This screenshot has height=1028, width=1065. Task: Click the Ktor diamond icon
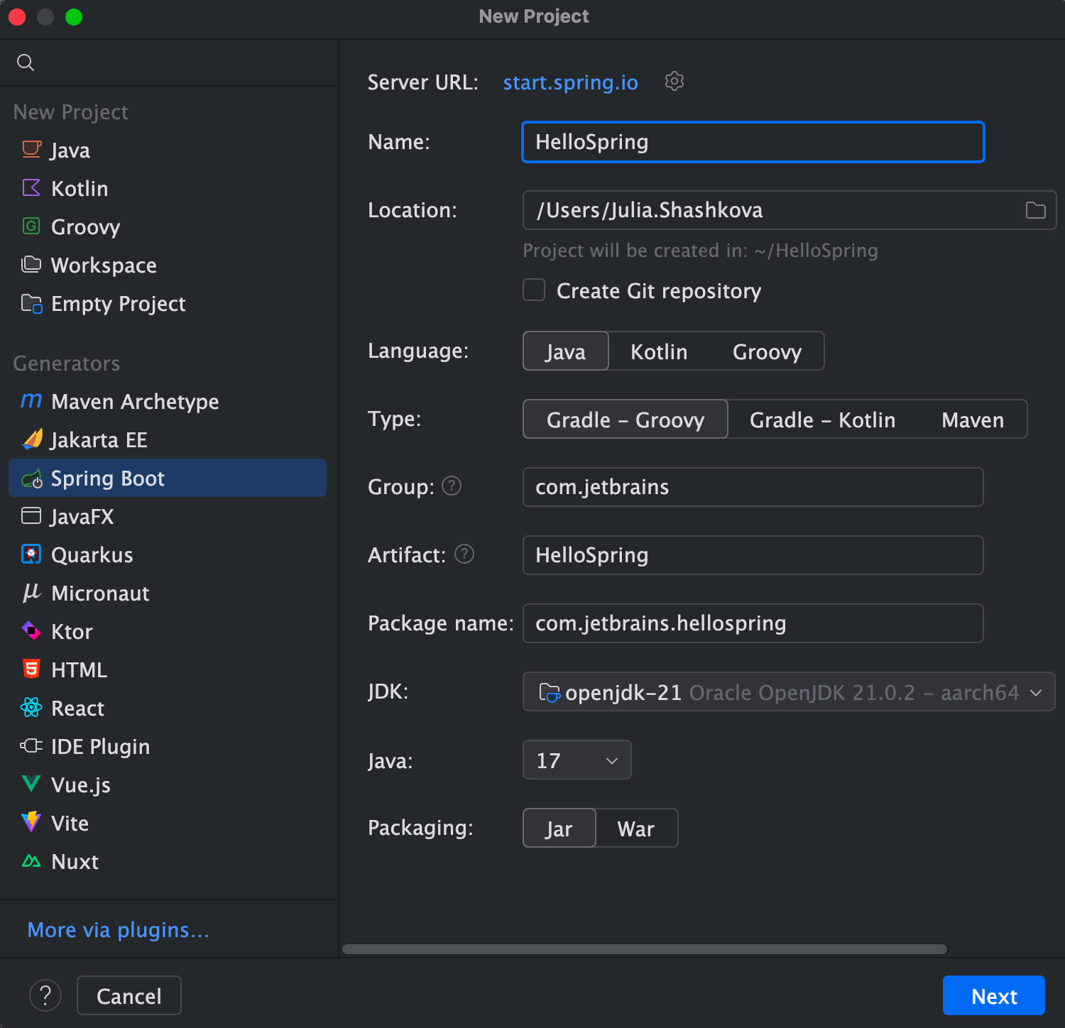31,630
